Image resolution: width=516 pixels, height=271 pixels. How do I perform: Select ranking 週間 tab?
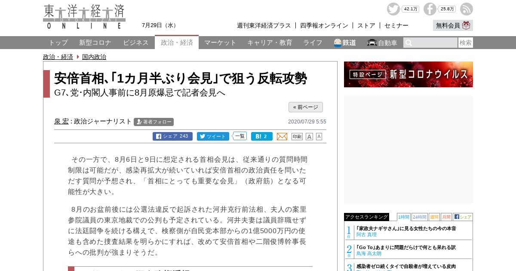pyautogui.click(x=434, y=217)
